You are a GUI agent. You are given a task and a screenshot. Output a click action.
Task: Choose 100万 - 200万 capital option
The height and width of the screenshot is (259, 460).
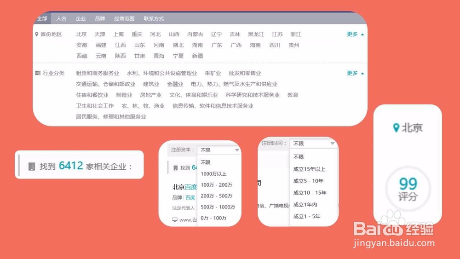[217, 185]
